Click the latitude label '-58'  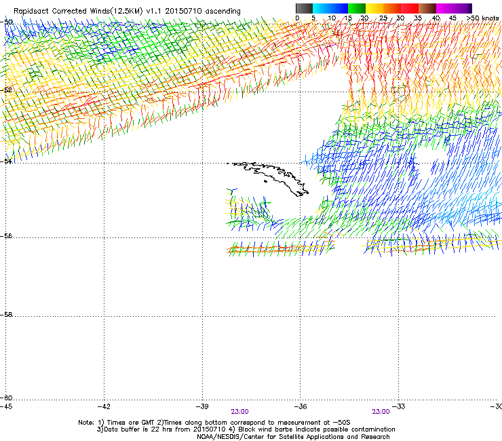[6, 315]
